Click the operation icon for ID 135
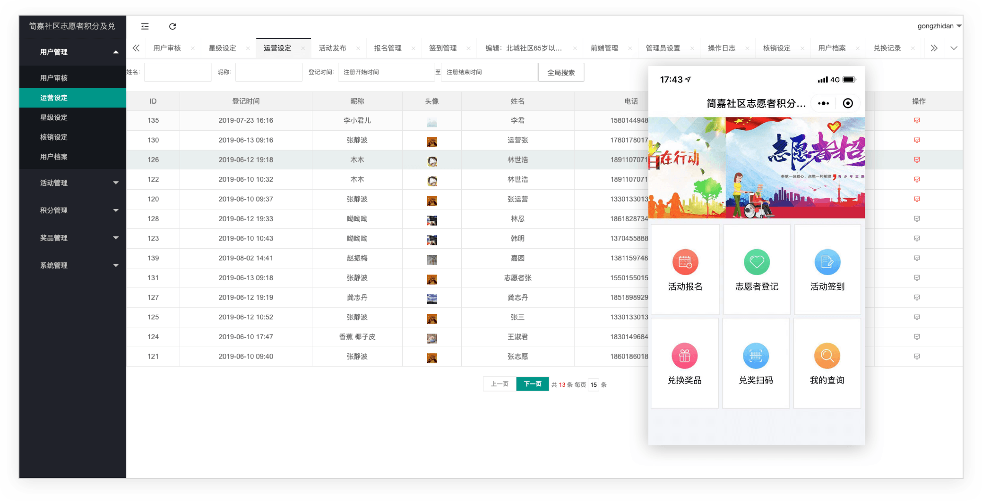The image size is (982, 501). pyautogui.click(x=917, y=120)
